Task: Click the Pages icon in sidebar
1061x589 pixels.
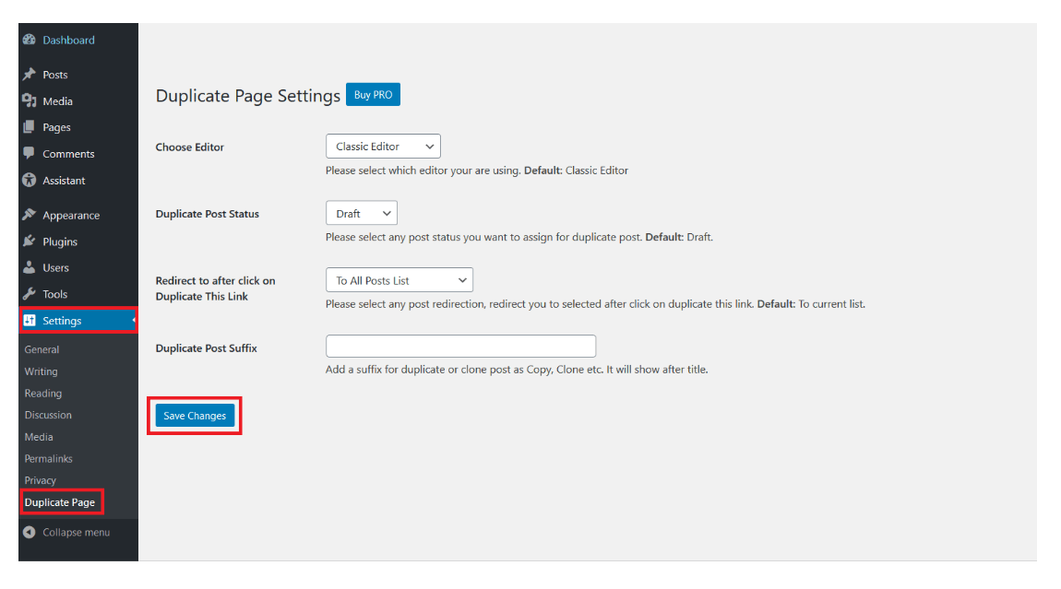Action: pyautogui.click(x=29, y=127)
